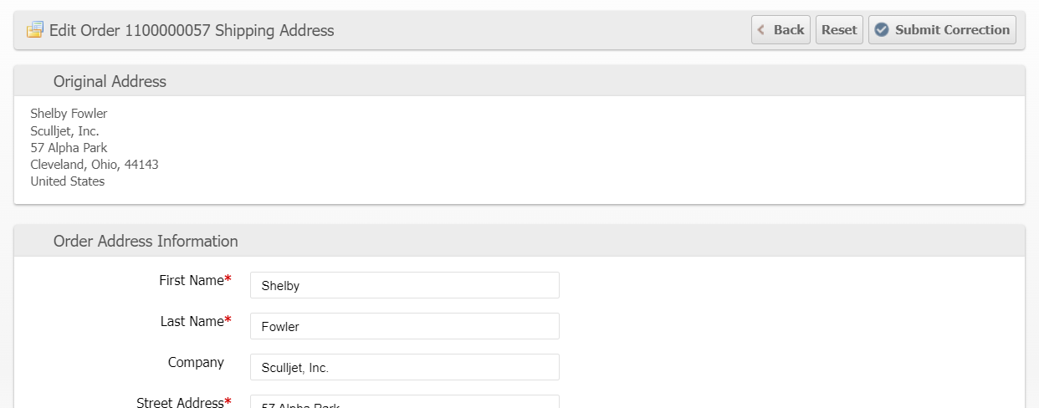
Task: Click the edit order icon in the header
Action: pos(34,30)
